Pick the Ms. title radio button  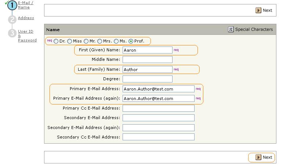point(116,41)
